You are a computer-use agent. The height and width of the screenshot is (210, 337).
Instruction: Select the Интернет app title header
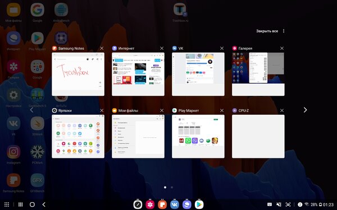pos(126,48)
